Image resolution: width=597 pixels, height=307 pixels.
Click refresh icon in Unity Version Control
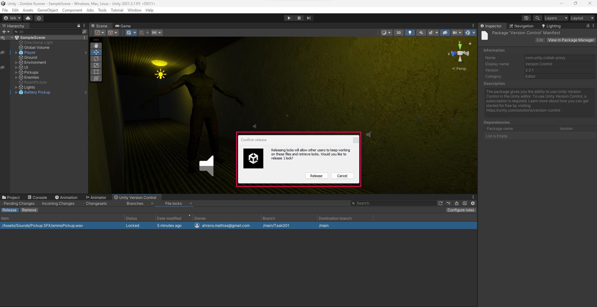(440, 203)
